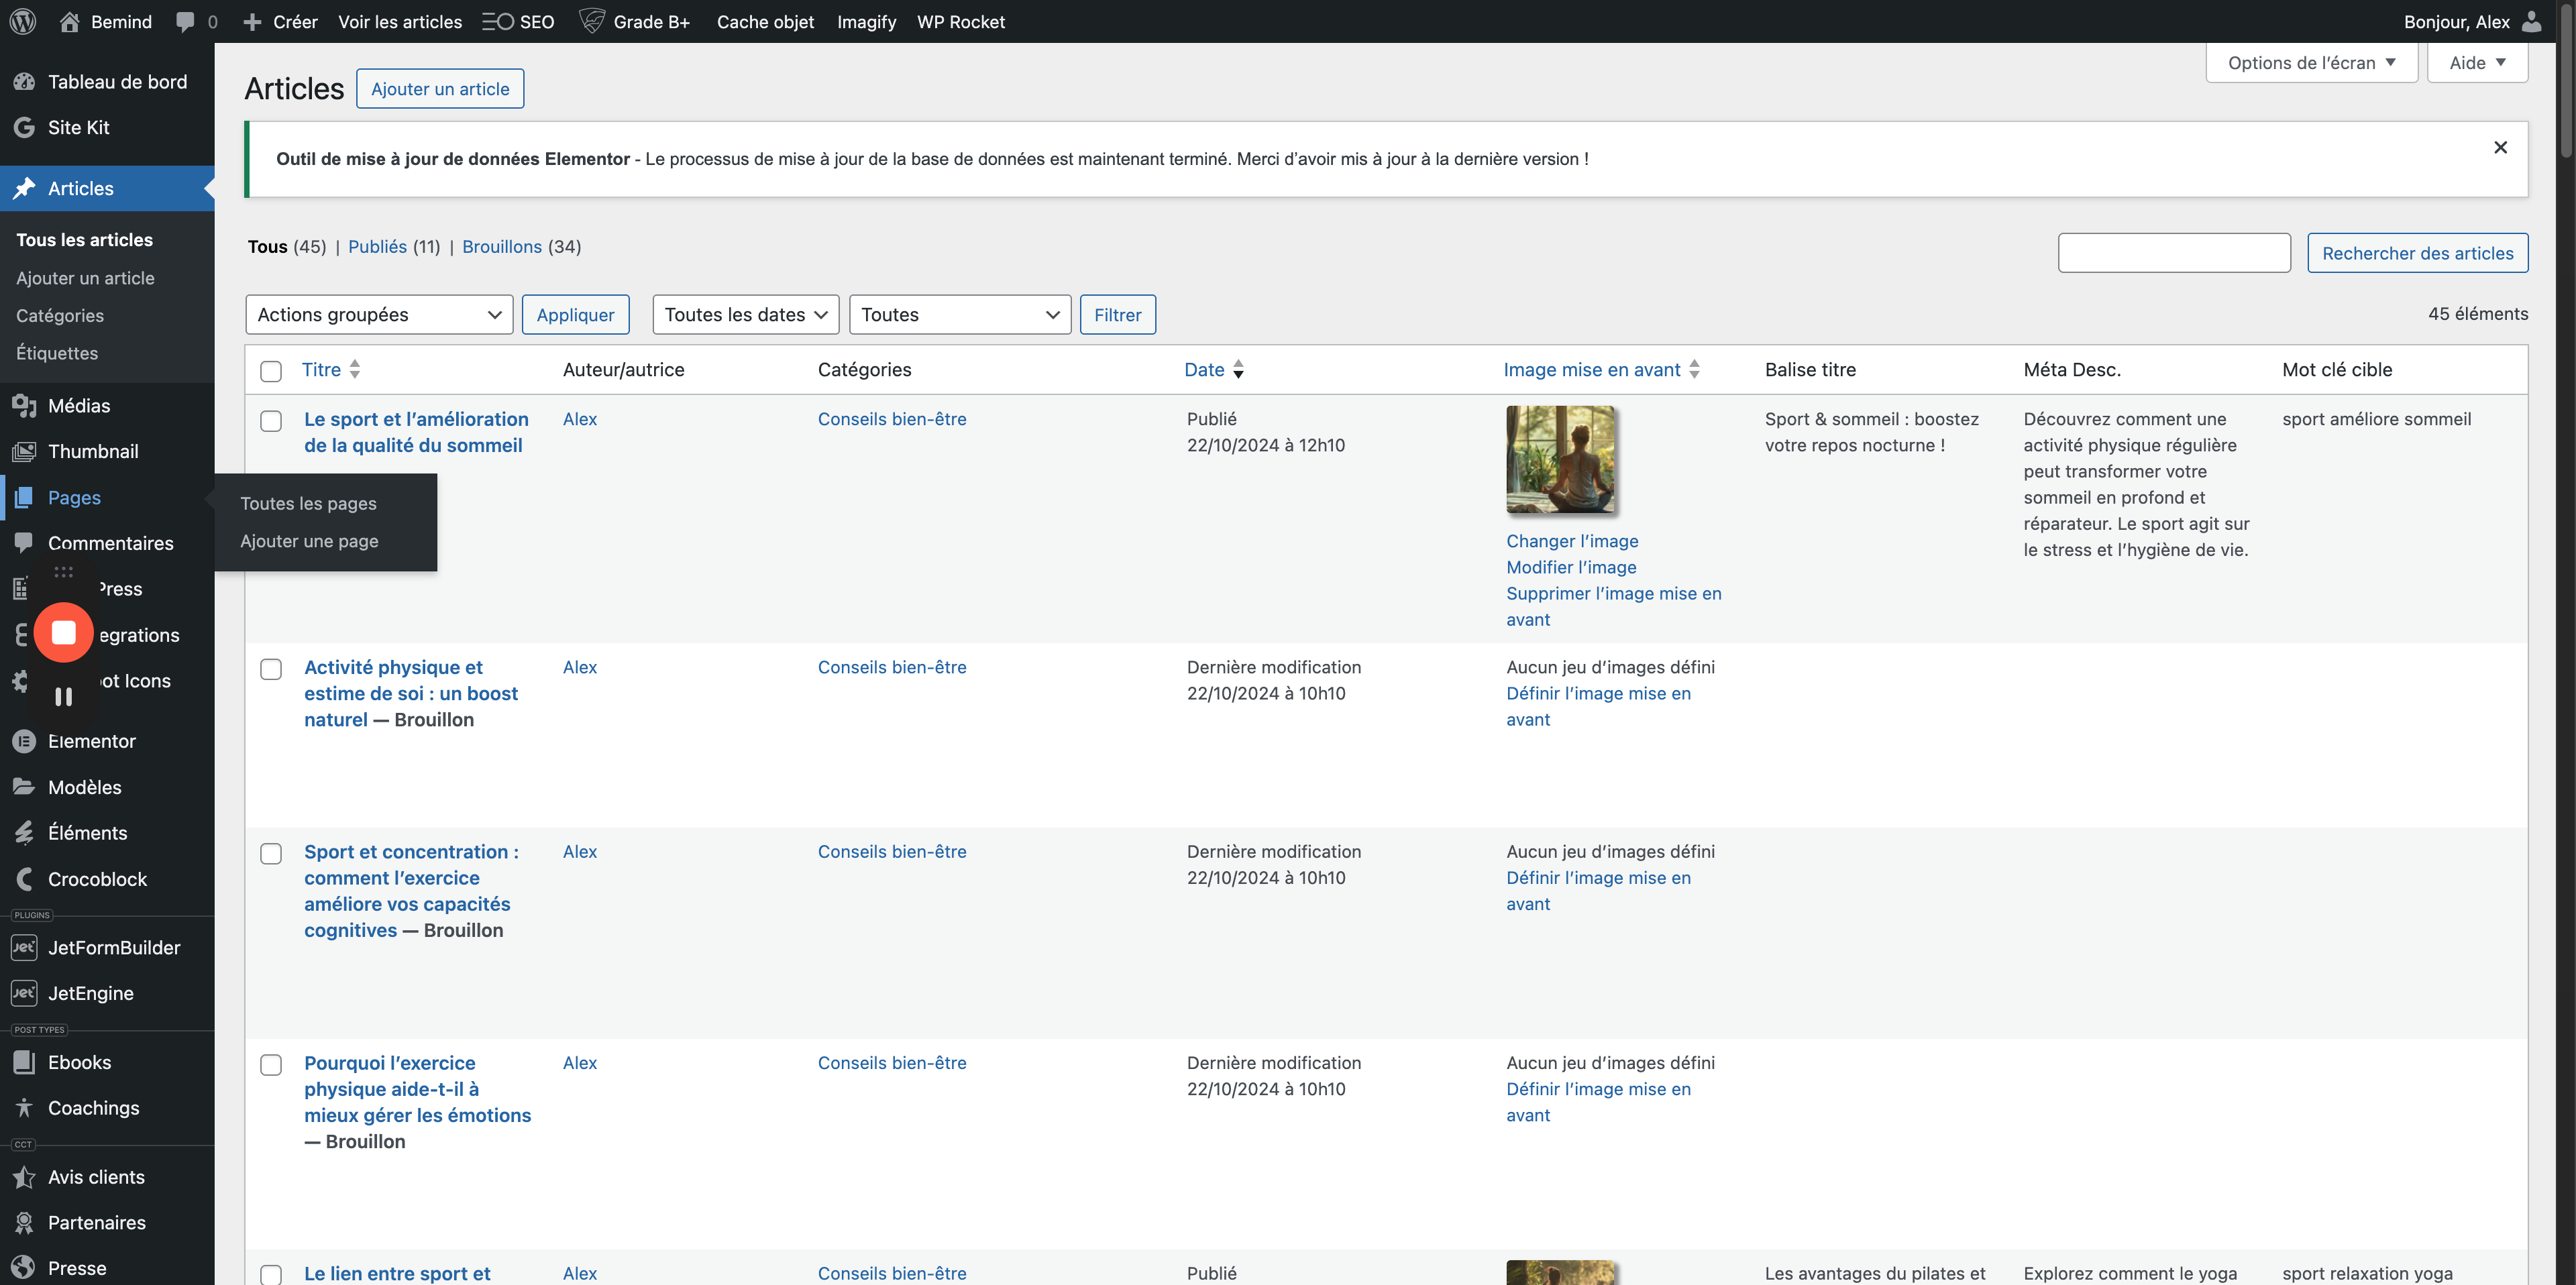
Task: Dismiss the Elementor update notice
Action: click(2500, 147)
